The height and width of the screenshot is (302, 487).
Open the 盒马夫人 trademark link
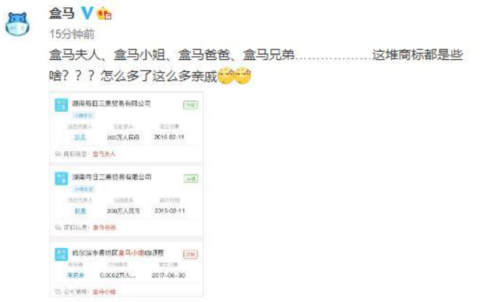click(104, 154)
